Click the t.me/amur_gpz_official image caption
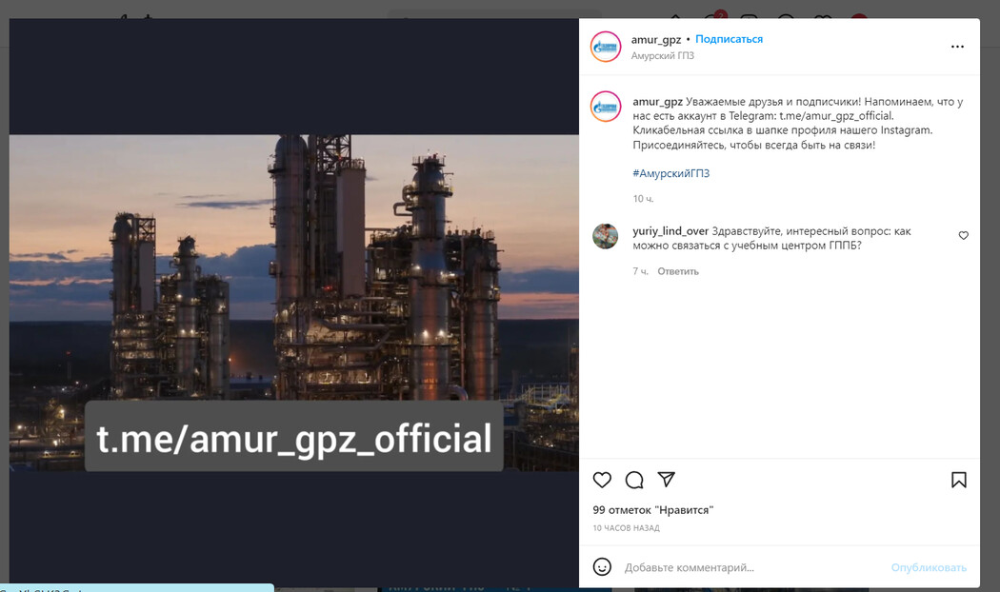 point(294,439)
